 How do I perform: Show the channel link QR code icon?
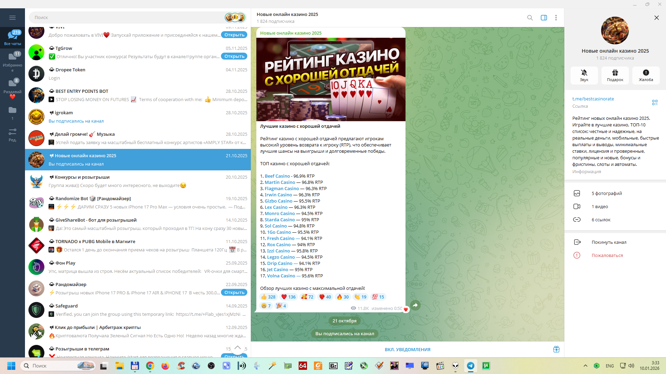coord(655,103)
